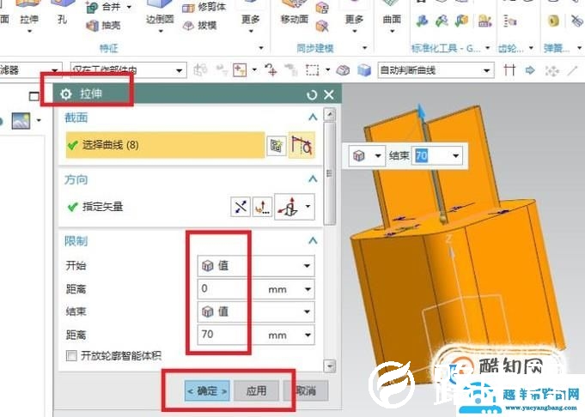The width and height of the screenshot is (585, 417).
Task: Click the sketch section icon next to 选择曲线
Action: [x=276, y=145]
